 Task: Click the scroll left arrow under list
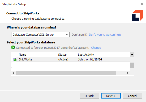(14, 73)
